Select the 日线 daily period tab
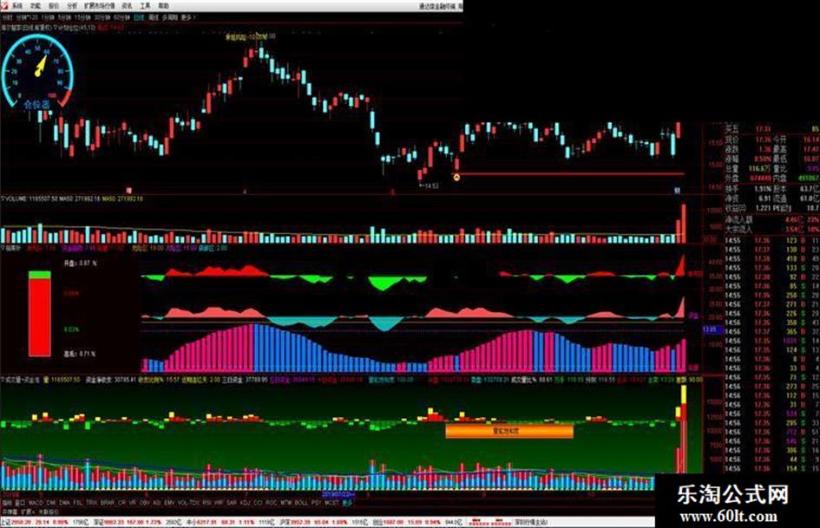The width and height of the screenshot is (820, 528). point(139,18)
